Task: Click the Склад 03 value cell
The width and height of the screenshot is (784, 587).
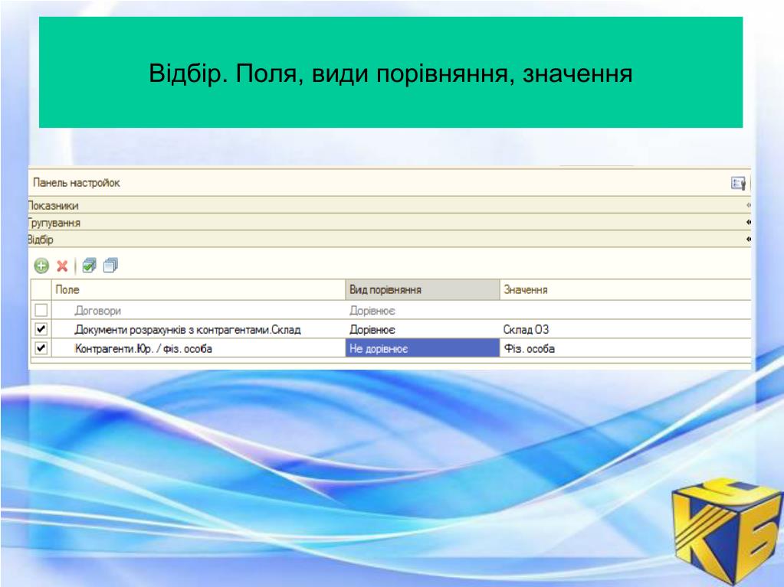Action: click(x=625, y=329)
